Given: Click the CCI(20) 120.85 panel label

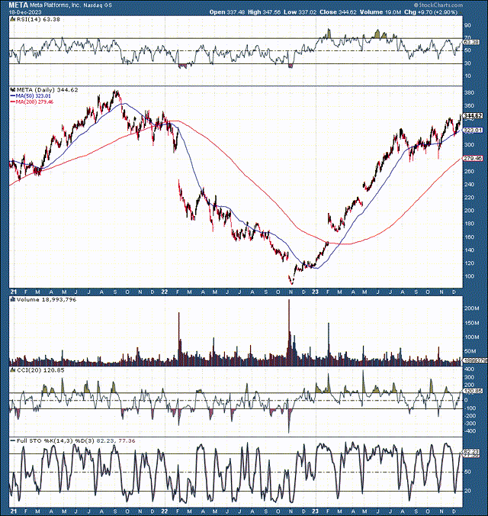Looking at the screenshot, I should 40,370.
